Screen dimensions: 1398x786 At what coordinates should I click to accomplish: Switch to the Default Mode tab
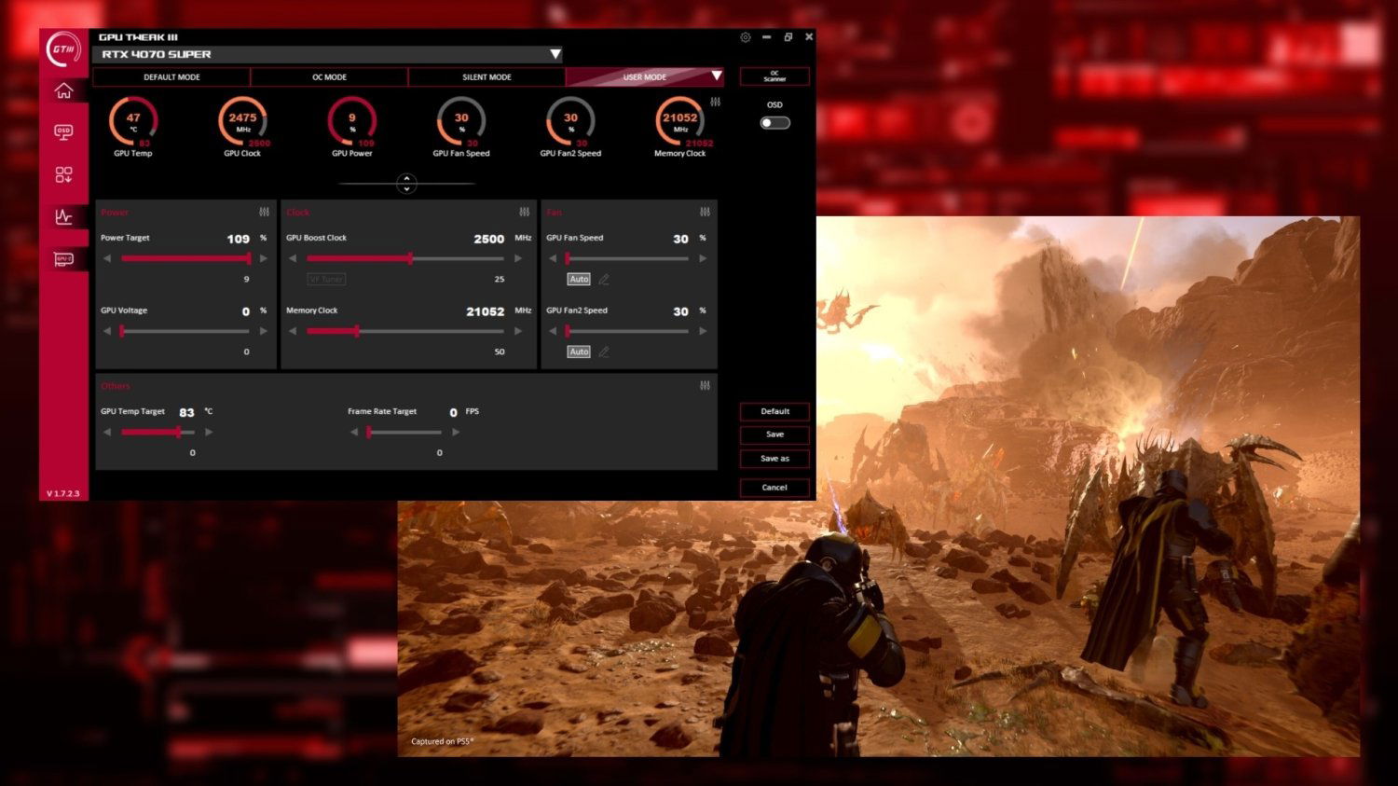(x=171, y=77)
